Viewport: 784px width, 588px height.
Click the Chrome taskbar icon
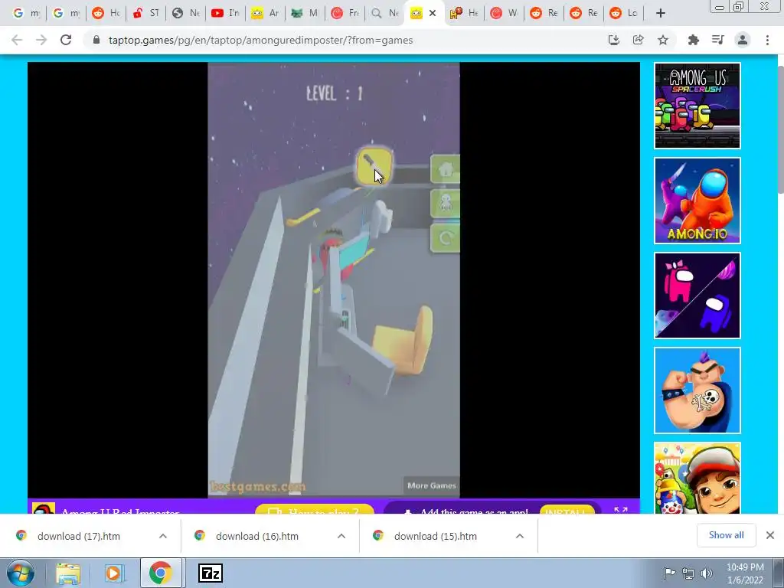(161, 573)
